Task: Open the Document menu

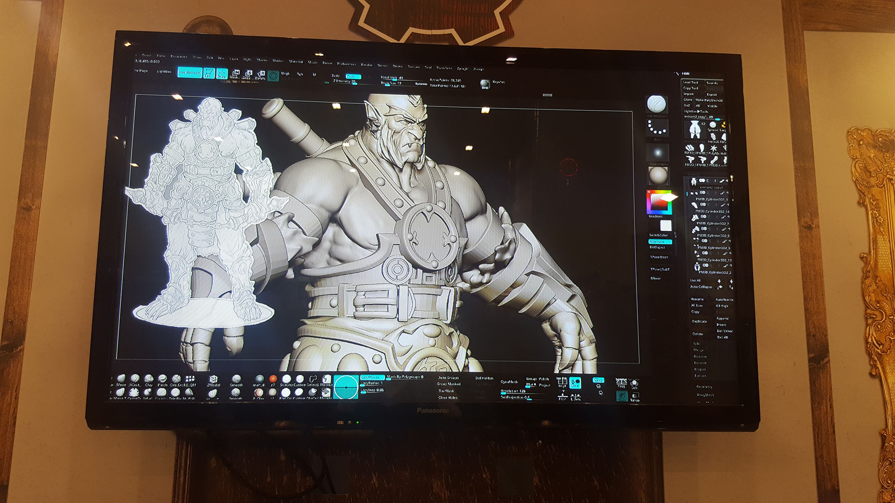Action: point(179,56)
